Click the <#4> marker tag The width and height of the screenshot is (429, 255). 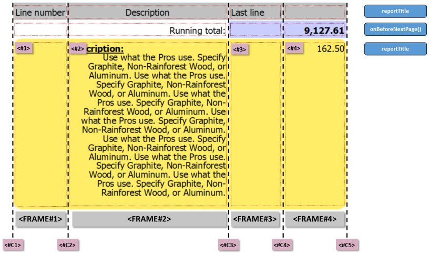294,48
